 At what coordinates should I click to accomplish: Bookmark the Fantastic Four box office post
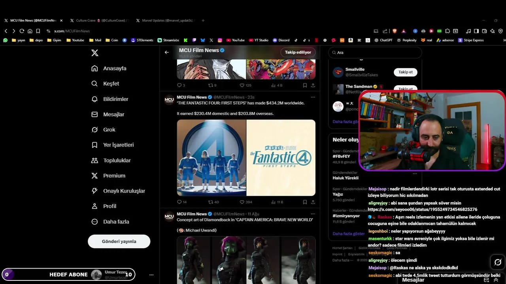tap(305, 202)
